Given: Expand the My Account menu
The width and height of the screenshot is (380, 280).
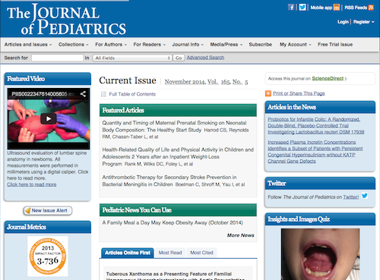Looking at the screenshot, I should click(x=296, y=45).
